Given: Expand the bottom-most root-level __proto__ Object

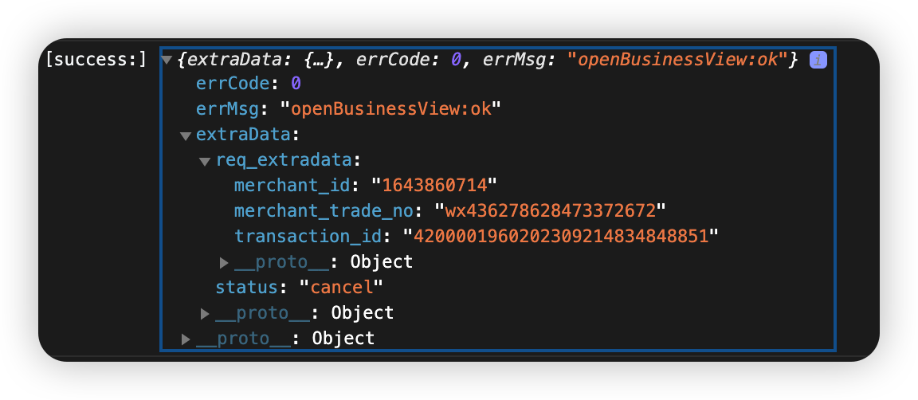Looking at the screenshot, I should 186,339.
